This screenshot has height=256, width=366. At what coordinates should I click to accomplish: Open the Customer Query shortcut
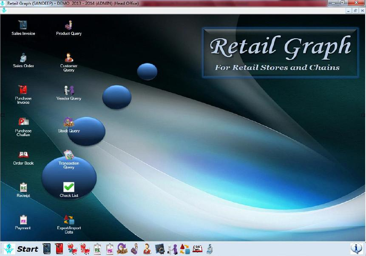click(x=68, y=63)
